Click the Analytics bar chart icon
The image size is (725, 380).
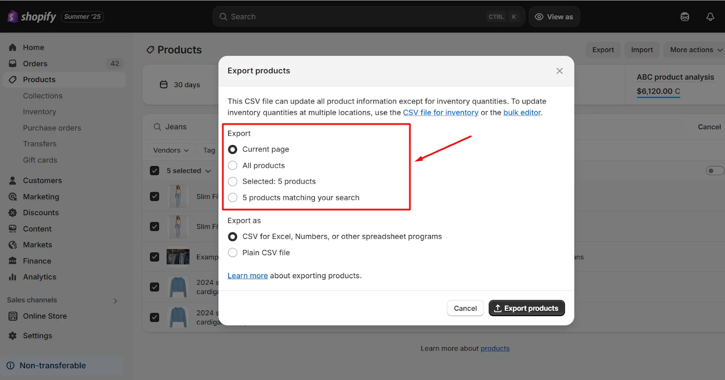point(13,277)
